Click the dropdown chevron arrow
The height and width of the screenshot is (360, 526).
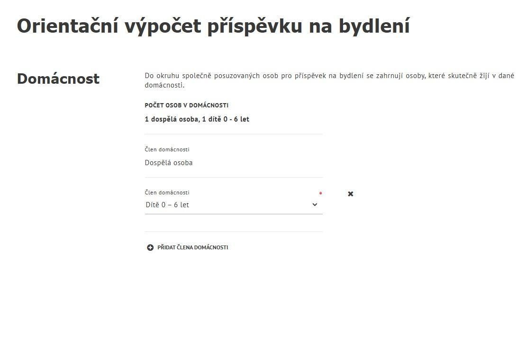[315, 205]
